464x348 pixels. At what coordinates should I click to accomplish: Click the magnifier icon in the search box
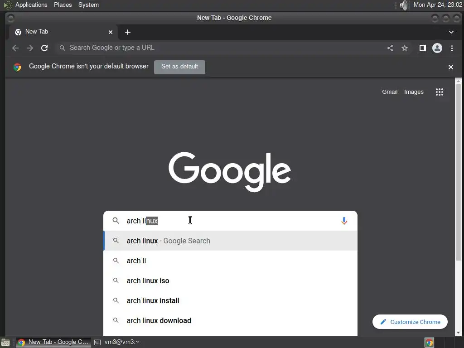coord(116,221)
